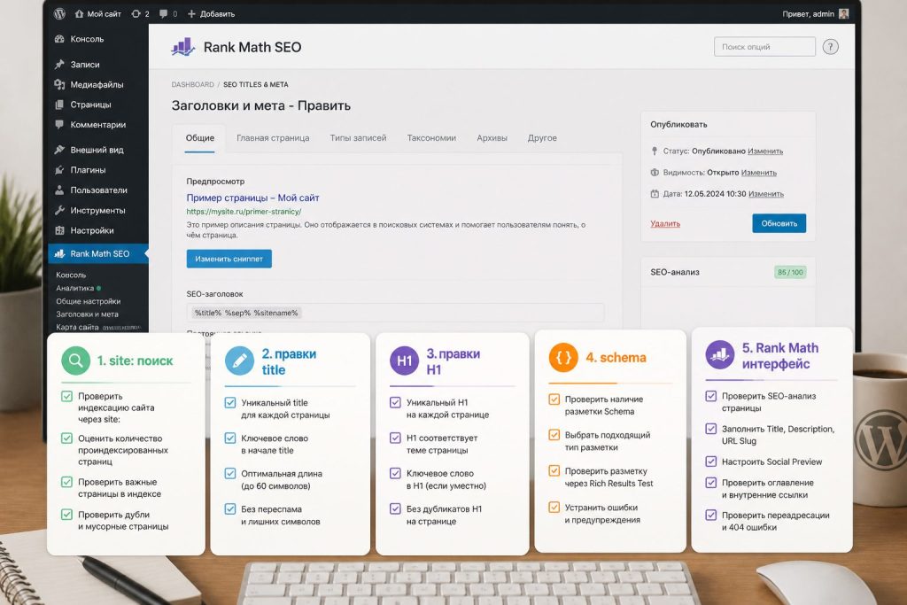The height and width of the screenshot is (605, 907).
Task: Switch to the Архивы tab
Action: pyautogui.click(x=492, y=138)
